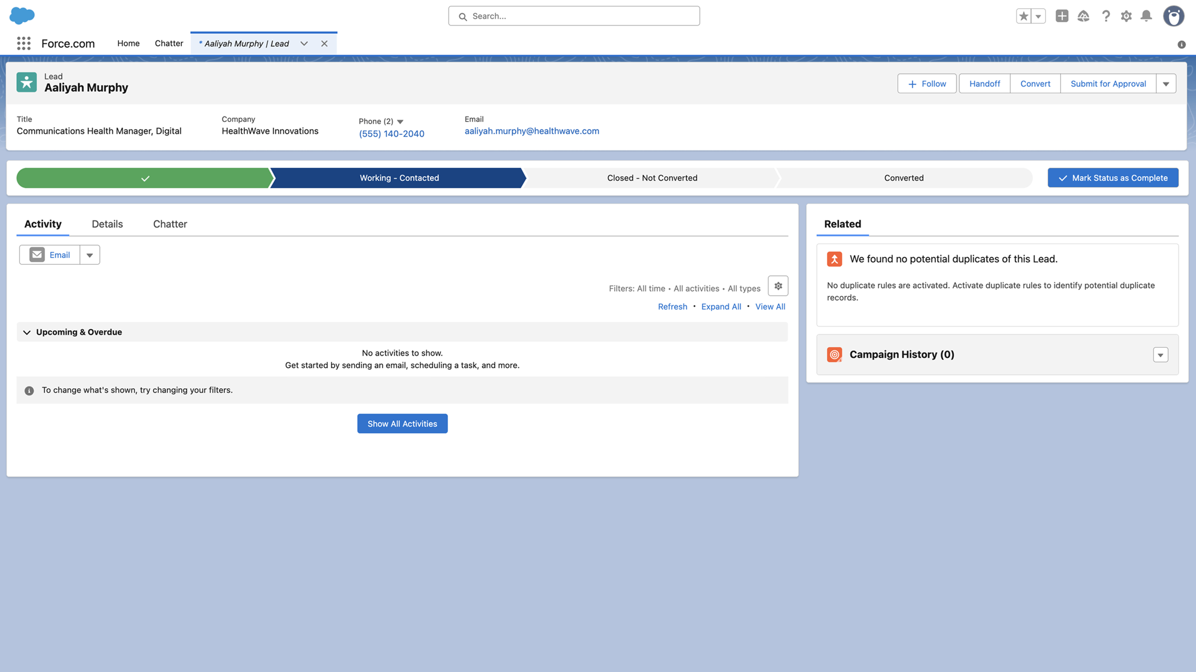Expand the Phone (2) dropdown

[x=400, y=121]
